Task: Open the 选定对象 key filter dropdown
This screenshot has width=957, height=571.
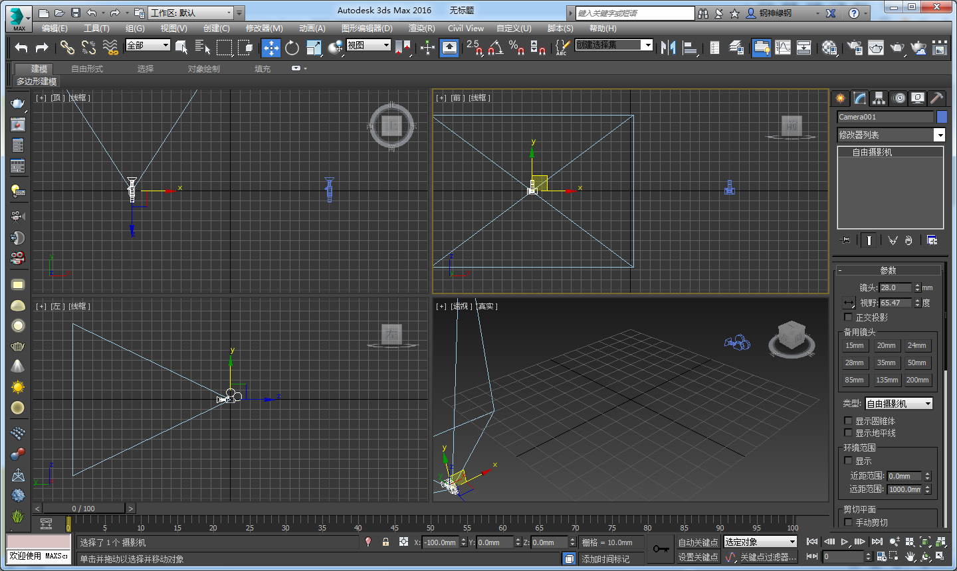Action: pos(760,542)
